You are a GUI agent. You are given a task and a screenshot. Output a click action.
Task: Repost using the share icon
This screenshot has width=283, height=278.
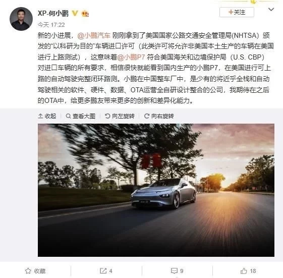coord(103,271)
